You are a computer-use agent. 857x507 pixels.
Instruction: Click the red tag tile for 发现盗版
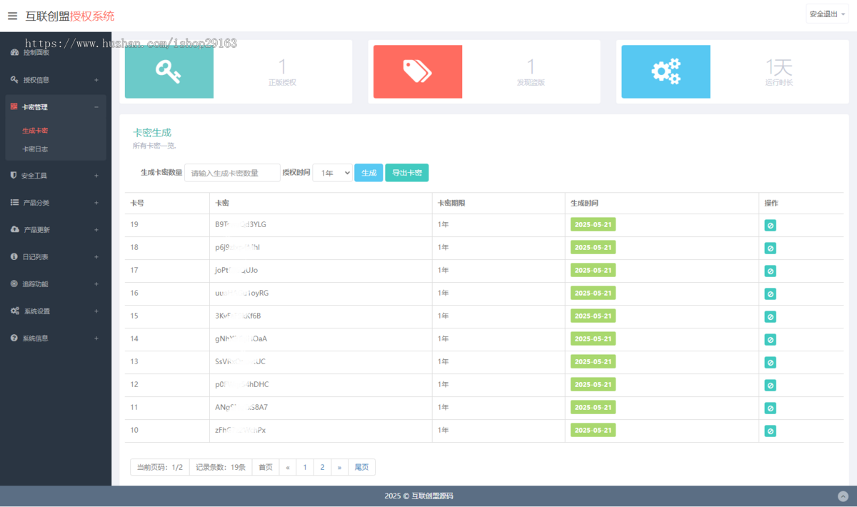coord(418,71)
